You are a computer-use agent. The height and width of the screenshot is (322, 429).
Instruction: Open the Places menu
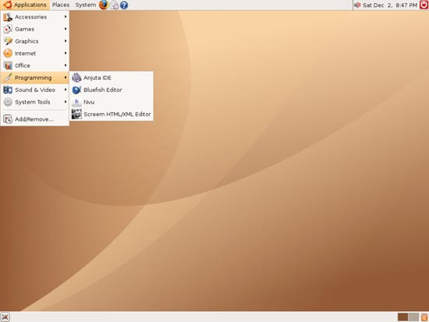point(61,5)
